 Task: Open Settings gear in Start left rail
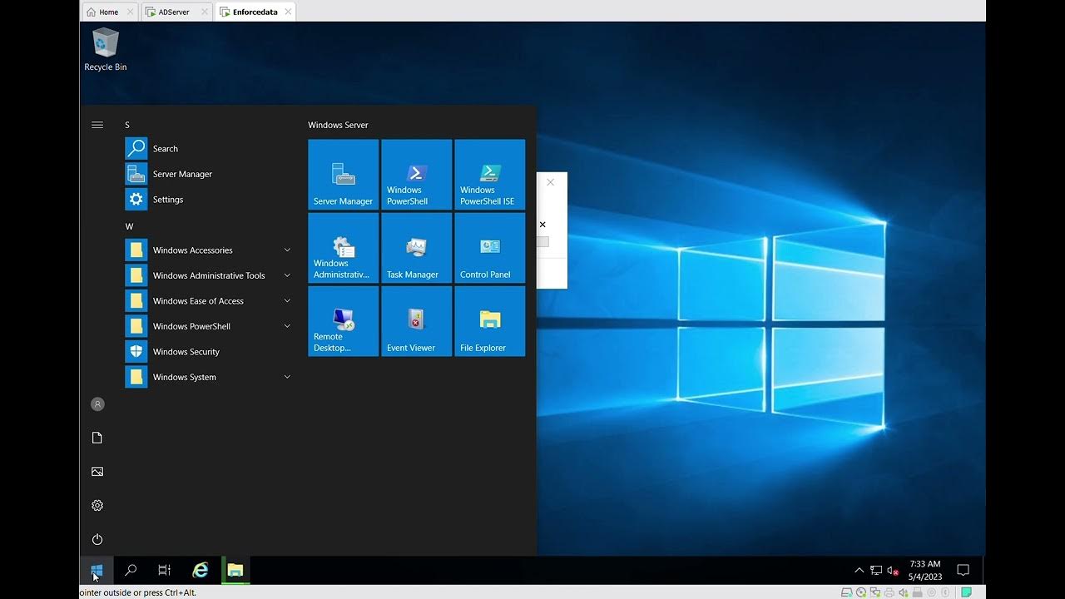pyautogui.click(x=97, y=506)
